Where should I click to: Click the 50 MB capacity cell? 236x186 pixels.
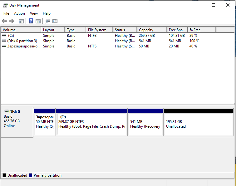point(144,46)
